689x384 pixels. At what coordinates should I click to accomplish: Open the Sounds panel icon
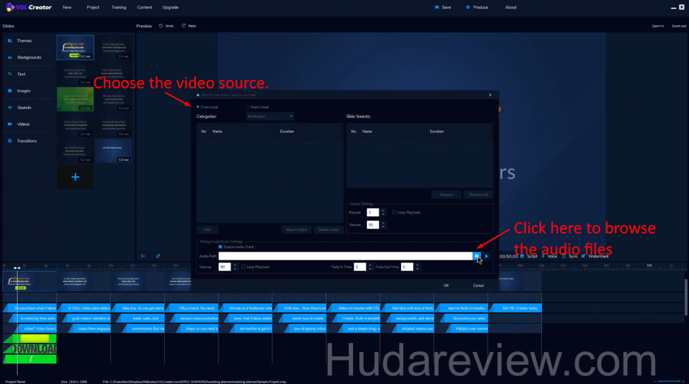10,107
